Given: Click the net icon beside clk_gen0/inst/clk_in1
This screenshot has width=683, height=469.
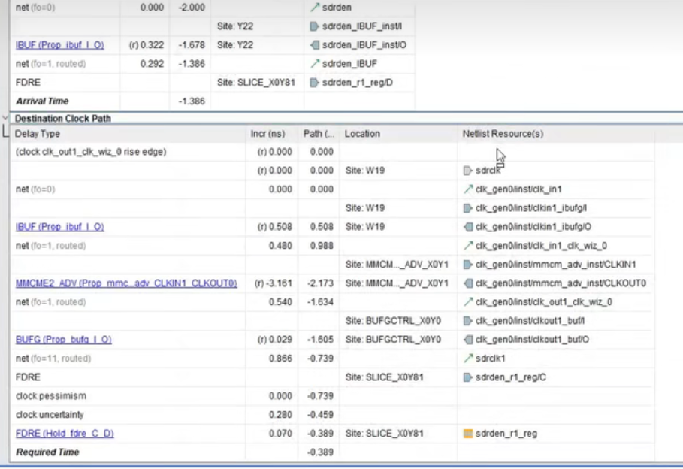Looking at the screenshot, I should tap(468, 189).
